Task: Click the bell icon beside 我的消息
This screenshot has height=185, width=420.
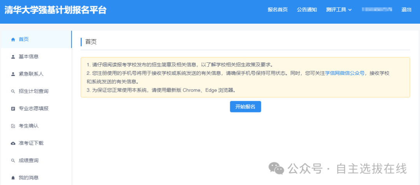Action: 13,178
